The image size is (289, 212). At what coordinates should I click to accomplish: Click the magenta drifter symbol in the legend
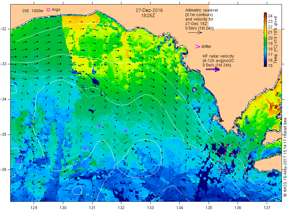[197, 47]
